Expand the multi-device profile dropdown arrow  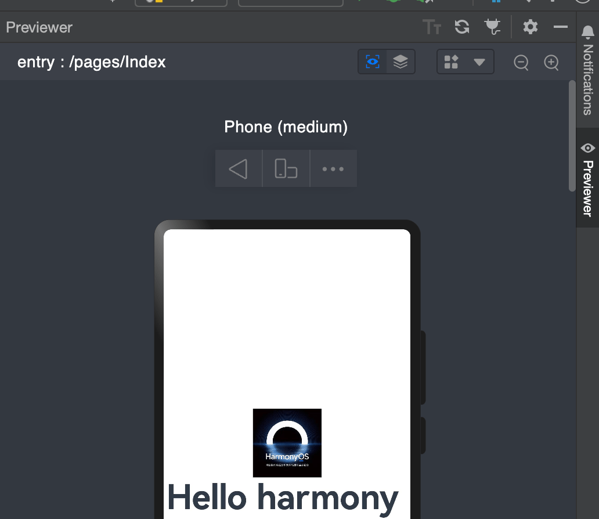point(479,62)
